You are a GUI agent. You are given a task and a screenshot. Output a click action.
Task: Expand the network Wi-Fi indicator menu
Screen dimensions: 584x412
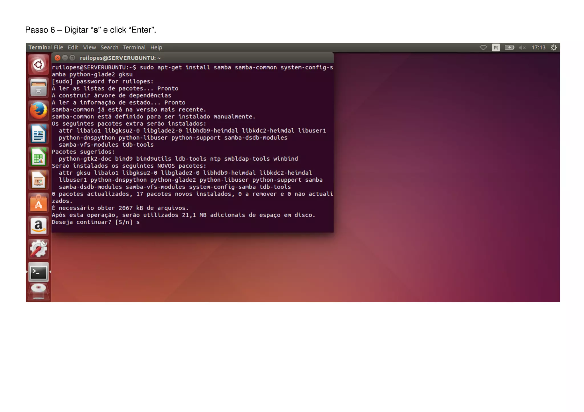click(x=483, y=48)
